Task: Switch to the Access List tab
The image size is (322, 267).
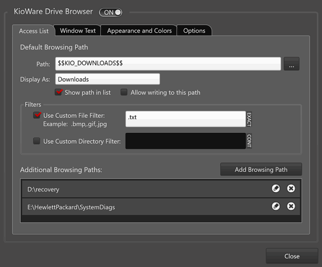Action: click(34, 31)
